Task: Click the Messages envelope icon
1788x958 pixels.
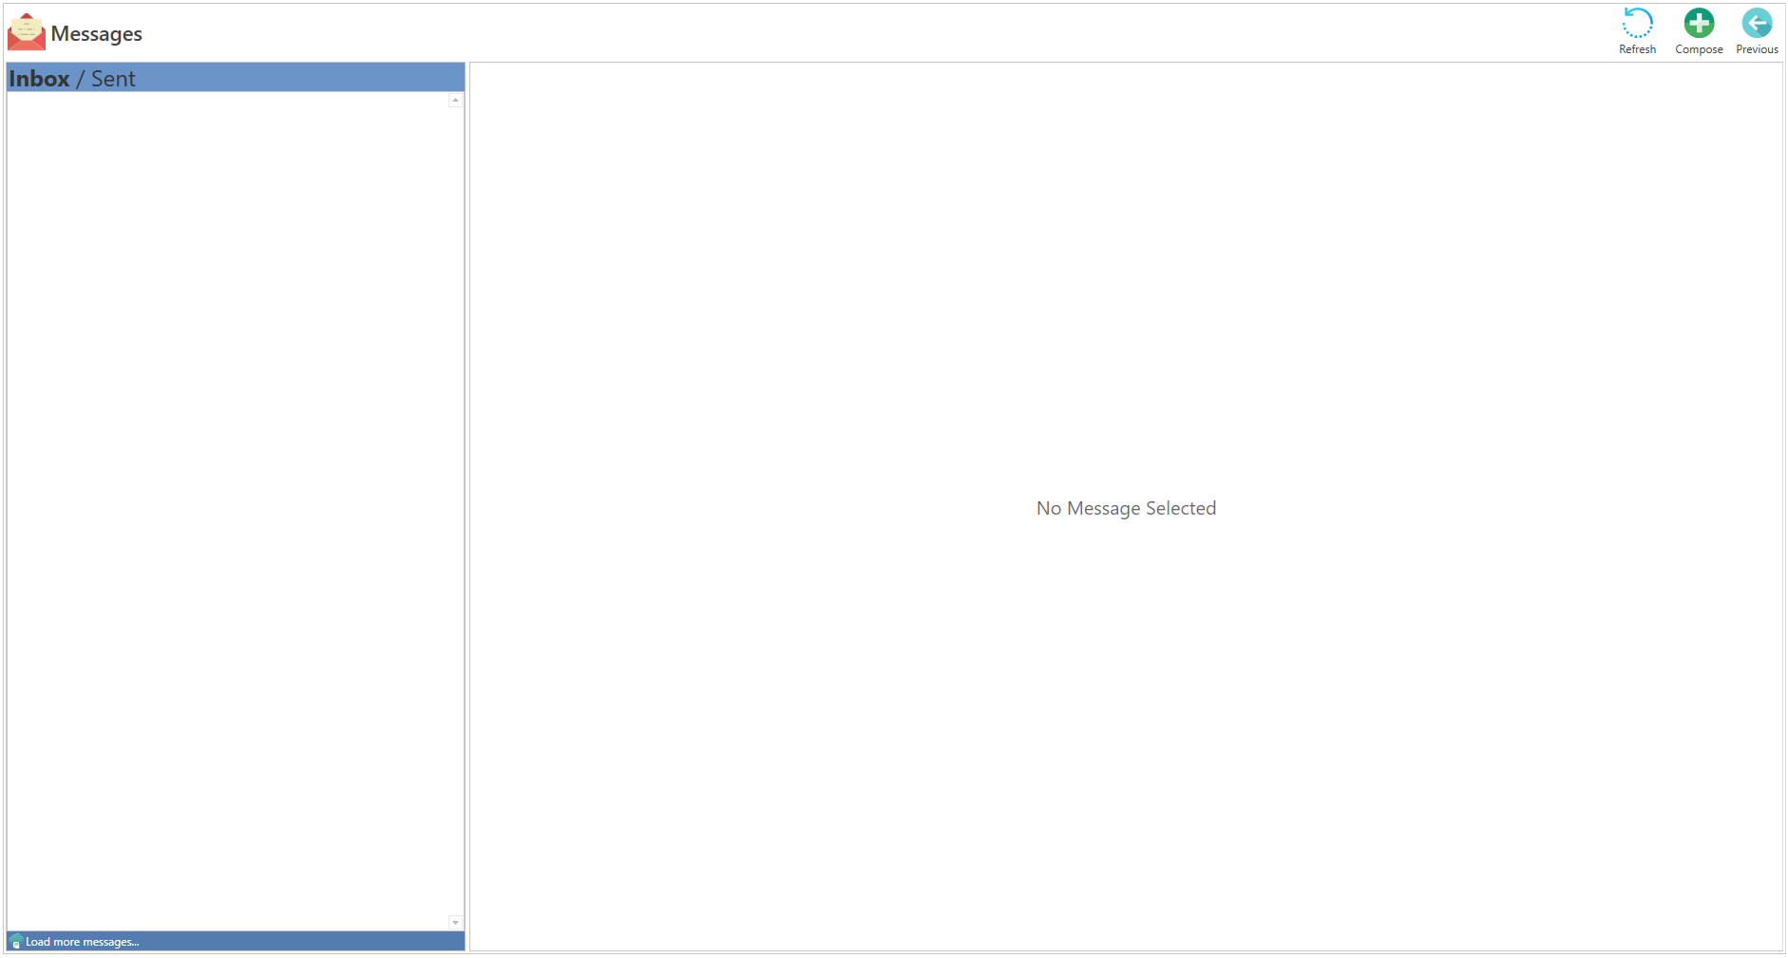Action: click(27, 32)
